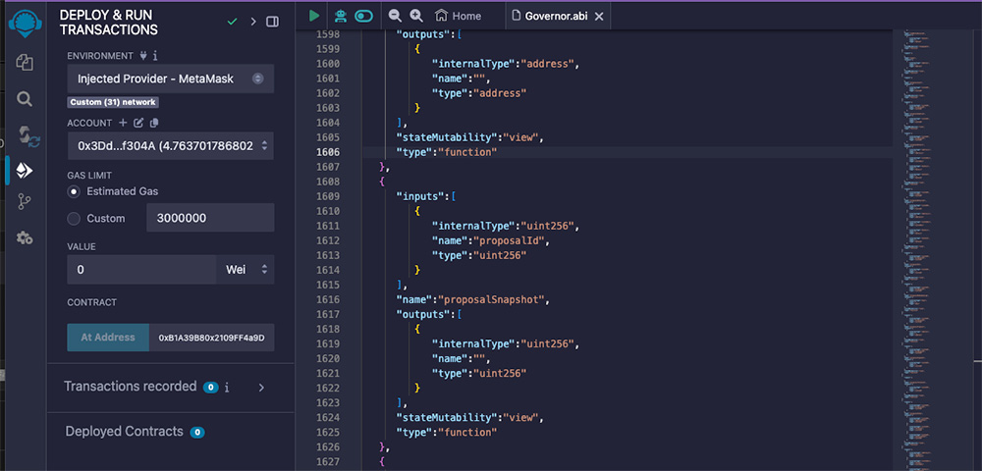Expand the Transactions recorded section

tap(261, 388)
